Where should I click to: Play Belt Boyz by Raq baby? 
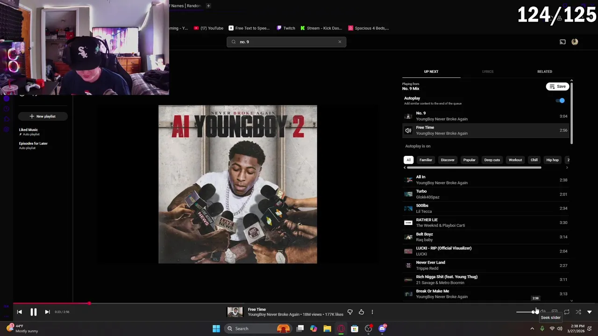tap(486, 237)
